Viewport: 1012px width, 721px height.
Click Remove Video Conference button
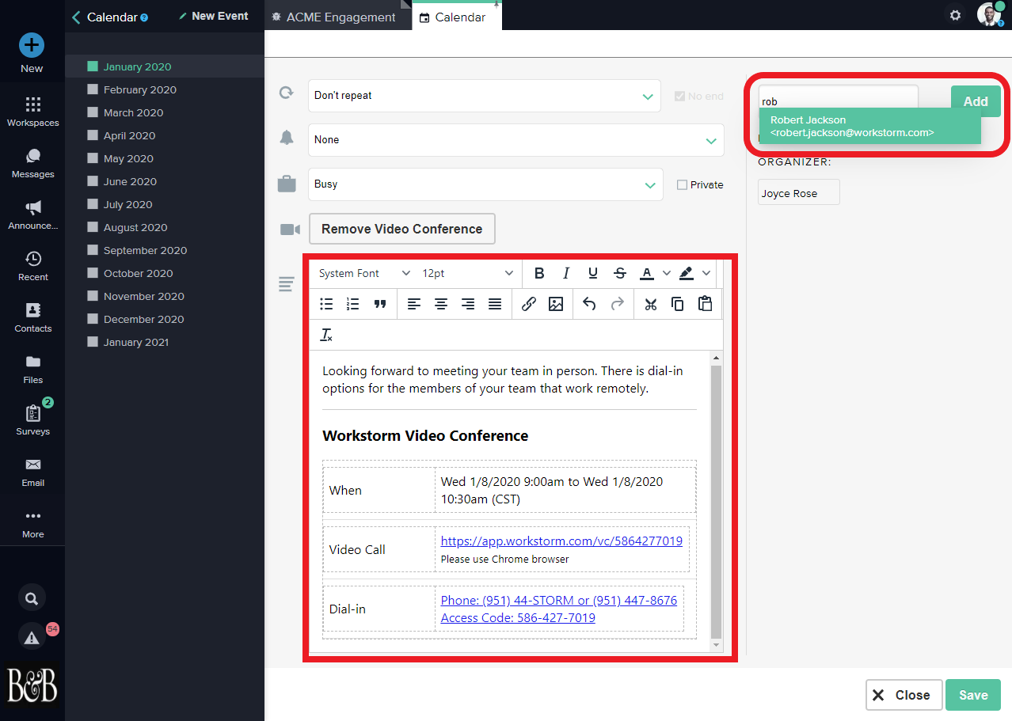click(401, 229)
